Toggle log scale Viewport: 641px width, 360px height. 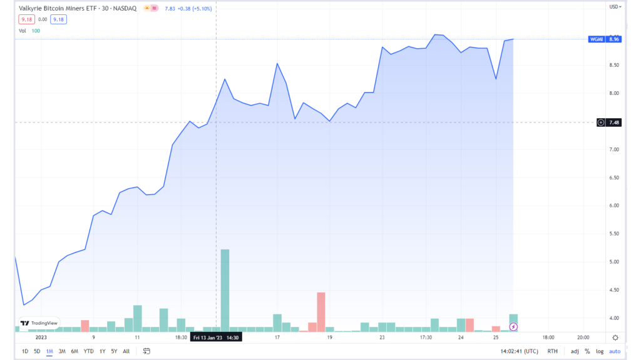coord(600,351)
